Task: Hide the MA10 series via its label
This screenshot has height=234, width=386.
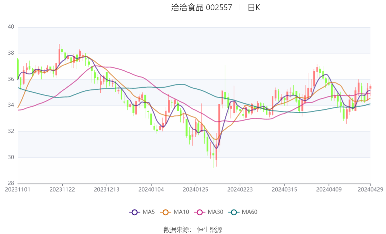Action: (181, 212)
